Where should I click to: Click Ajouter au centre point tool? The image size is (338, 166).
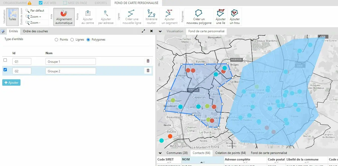click(88, 17)
